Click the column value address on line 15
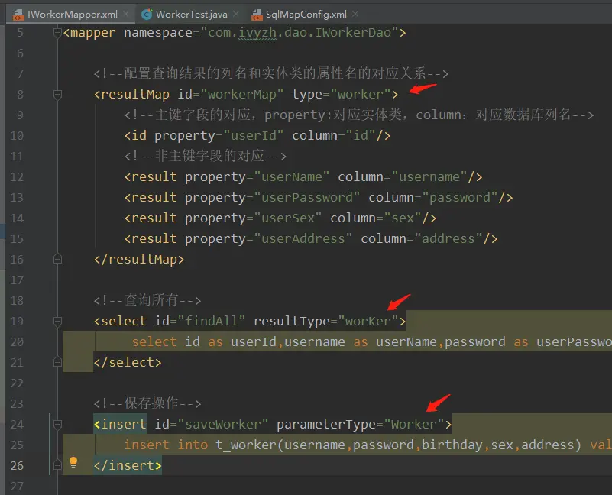Screen dimensions: 612x495 [x=448, y=238]
